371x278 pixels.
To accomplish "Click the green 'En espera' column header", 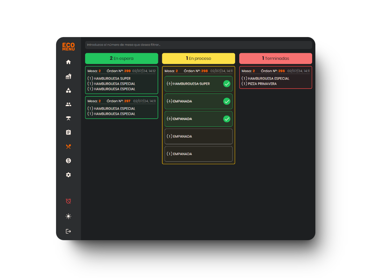I will (x=122, y=58).
